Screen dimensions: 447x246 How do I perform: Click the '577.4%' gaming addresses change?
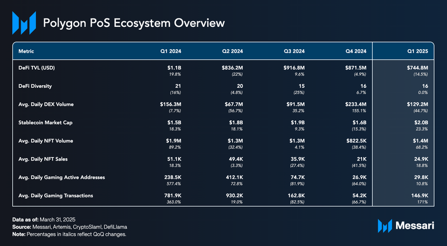point(174,184)
